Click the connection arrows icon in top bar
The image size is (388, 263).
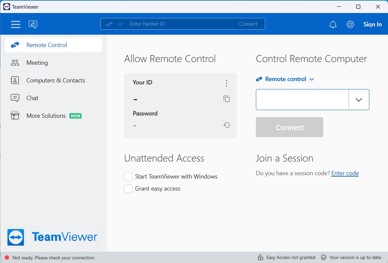click(x=109, y=24)
